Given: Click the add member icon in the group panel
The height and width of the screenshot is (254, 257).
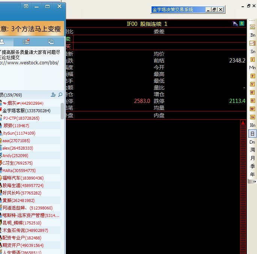Looking at the screenshot, I should pyautogui.click(x=53, y=95).
